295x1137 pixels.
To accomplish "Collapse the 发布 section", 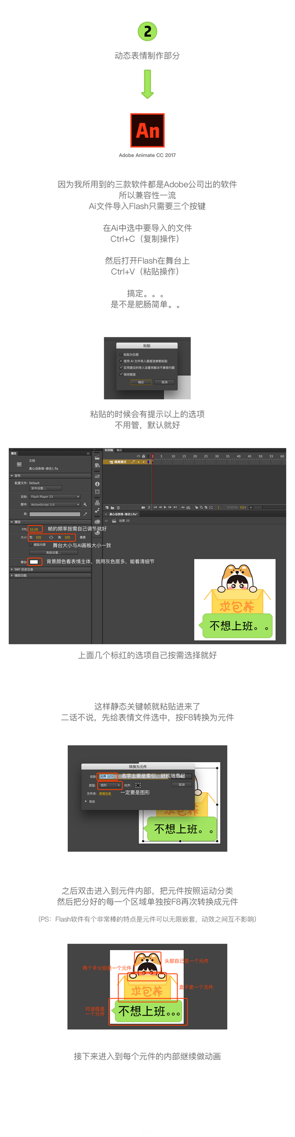I will [x=12, y=476].
